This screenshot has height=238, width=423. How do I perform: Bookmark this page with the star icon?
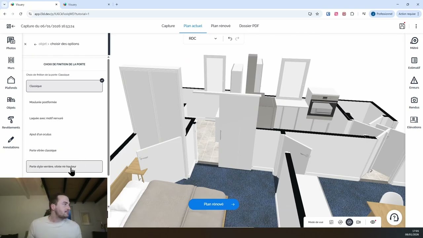(317, 14)
